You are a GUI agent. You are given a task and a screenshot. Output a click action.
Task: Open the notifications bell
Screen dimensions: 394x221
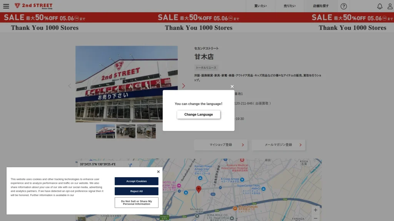(x=379, y=6)
